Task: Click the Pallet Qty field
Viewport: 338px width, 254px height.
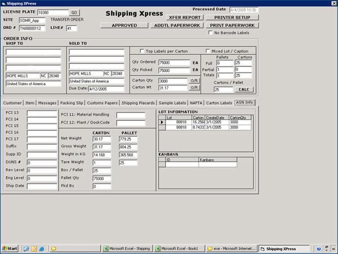Action: (102, 178)
